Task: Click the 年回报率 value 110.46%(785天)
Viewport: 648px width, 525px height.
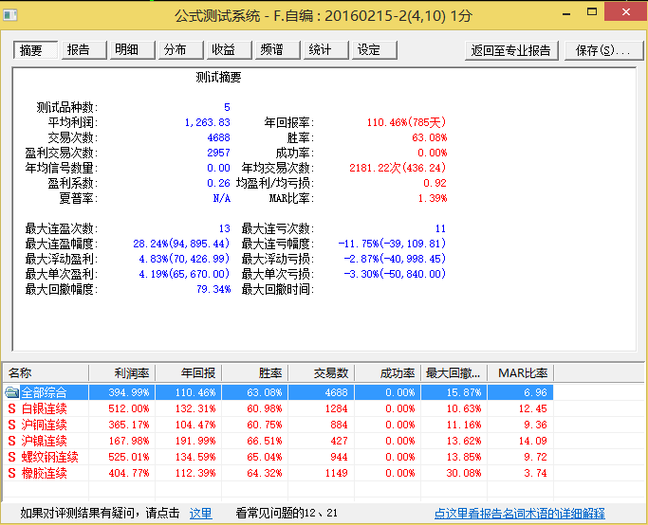Action: click(407, 122)
